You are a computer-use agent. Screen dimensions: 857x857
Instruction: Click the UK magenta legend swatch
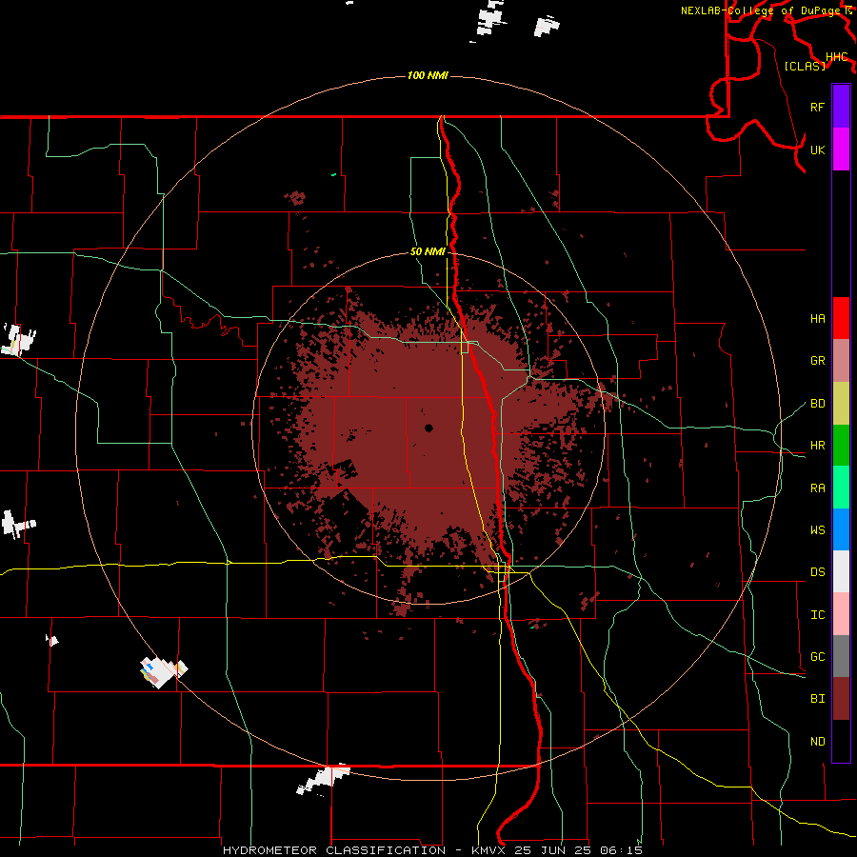tap(841, 149)
